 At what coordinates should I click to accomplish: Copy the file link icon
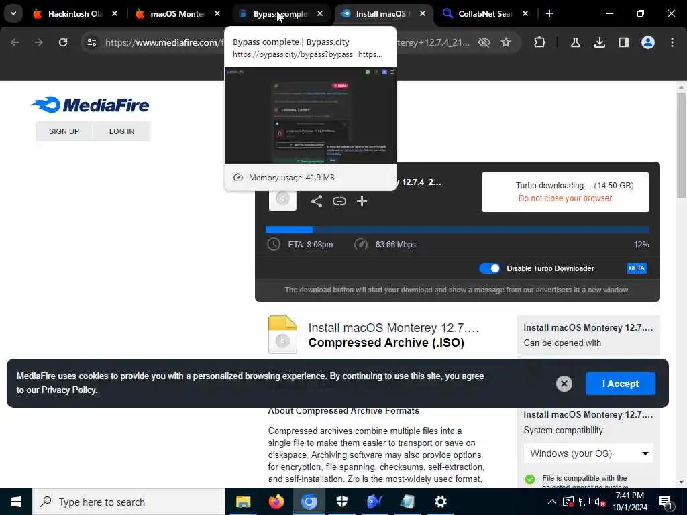(339, 201)
